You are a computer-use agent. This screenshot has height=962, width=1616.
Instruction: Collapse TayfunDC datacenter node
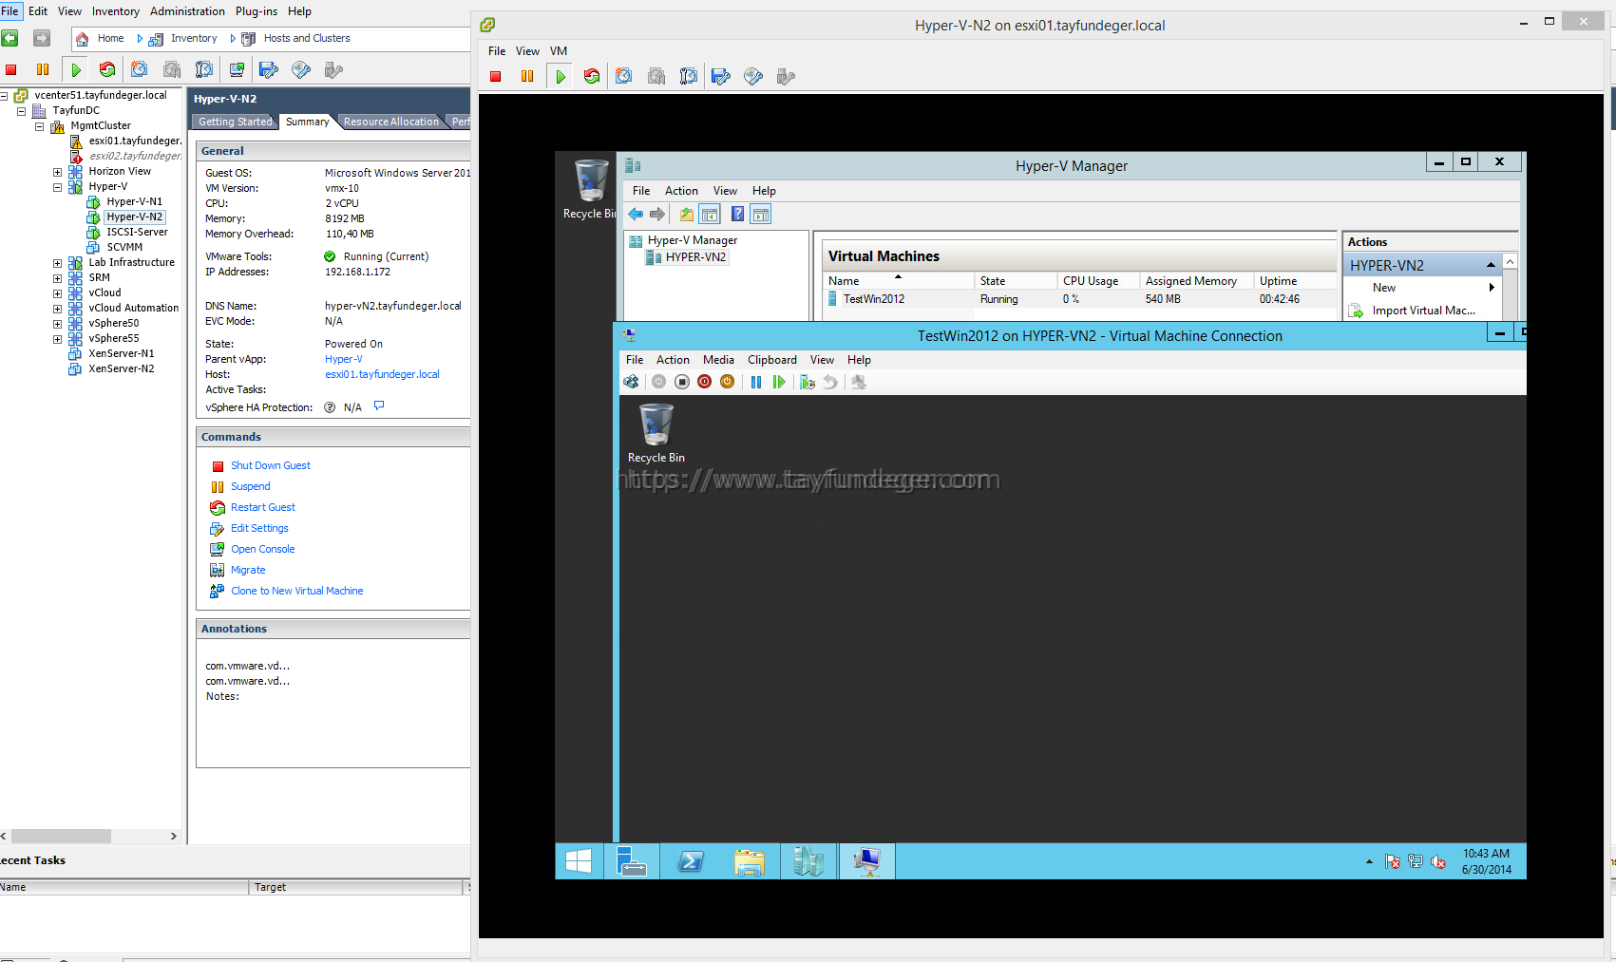pos(21,111)
